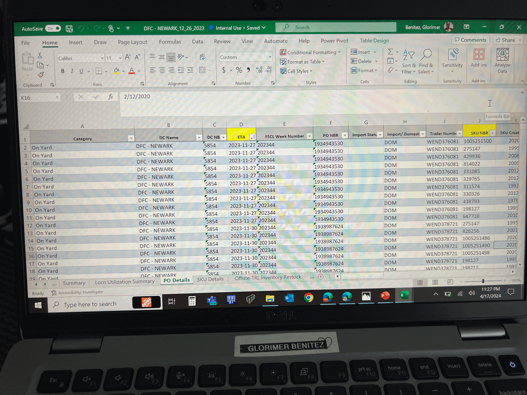Screen dimensions: 527x395
Task: Click Find & Select magnifier icon
Action: click(x=426, y=55)
